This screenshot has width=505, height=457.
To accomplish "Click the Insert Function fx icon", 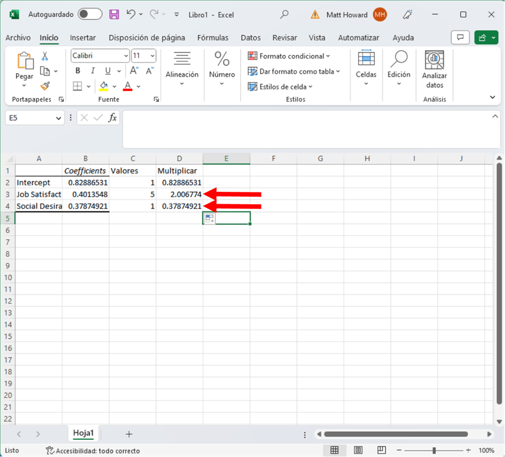I will click(112, 117).
